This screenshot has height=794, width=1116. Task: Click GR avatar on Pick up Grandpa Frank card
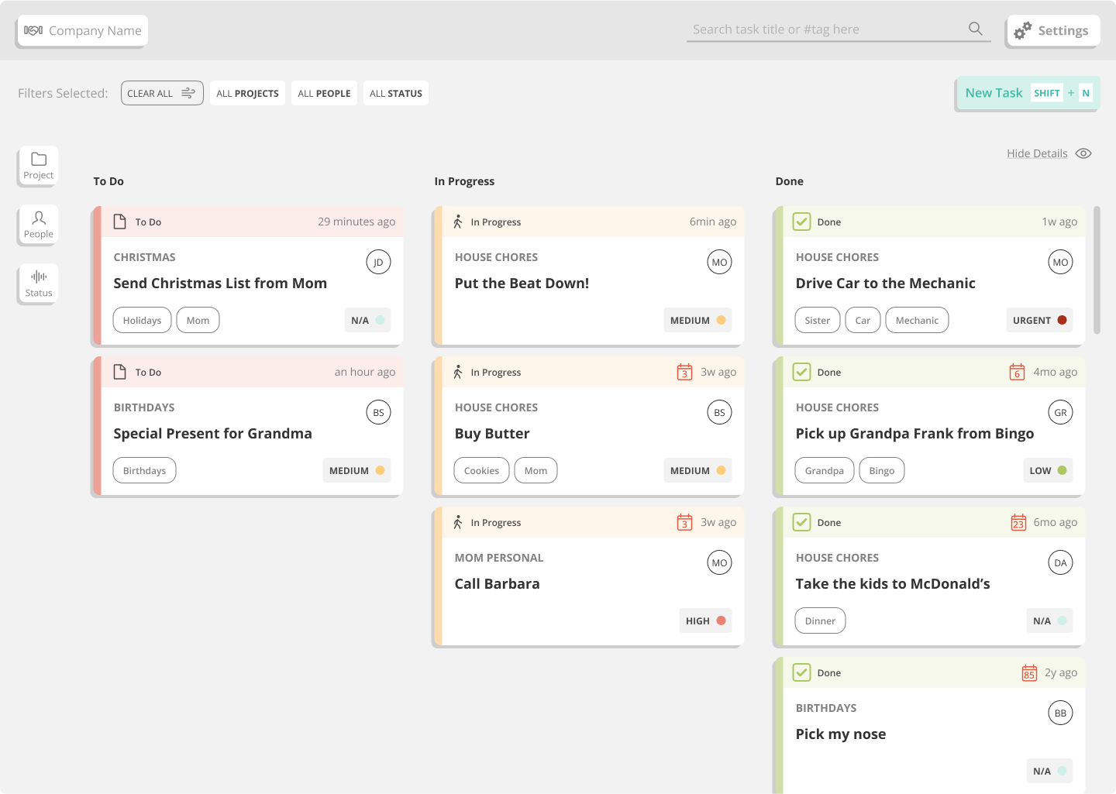pyautogui.click(x=1060, y=412)
